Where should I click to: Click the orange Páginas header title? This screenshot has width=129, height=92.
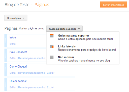click(x=42, y=5)
